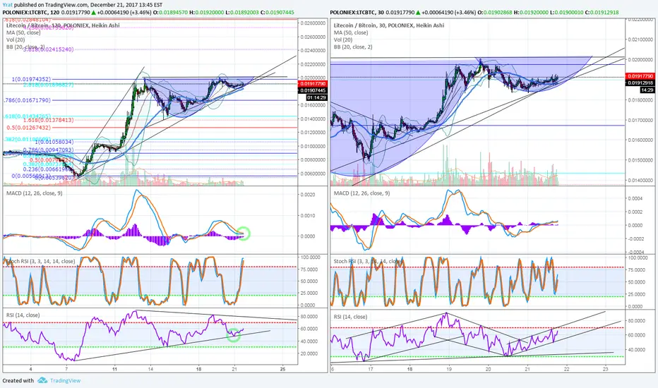Click RSI (14, close) label in 120-minute chart
This screenshot has height=388, width=658.
coord(23,315)
